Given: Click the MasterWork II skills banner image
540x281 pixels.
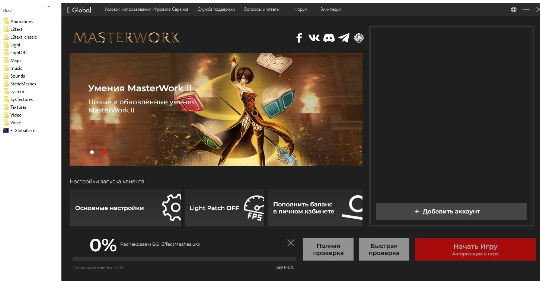Looking at the screenshot, I should (216, 109).
